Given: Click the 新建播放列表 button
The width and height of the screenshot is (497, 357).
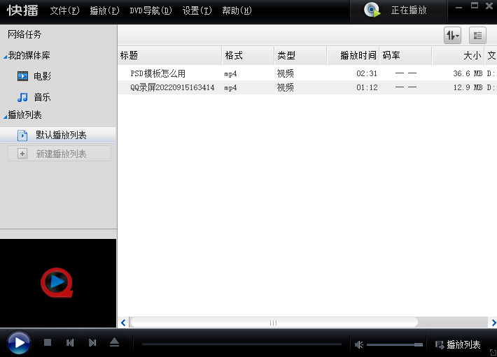Looking at the screenshot, I should point(59,154).
